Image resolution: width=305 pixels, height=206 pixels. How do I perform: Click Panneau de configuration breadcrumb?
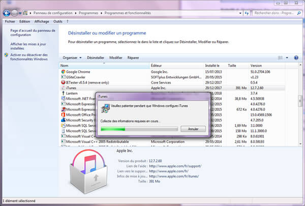53,13
